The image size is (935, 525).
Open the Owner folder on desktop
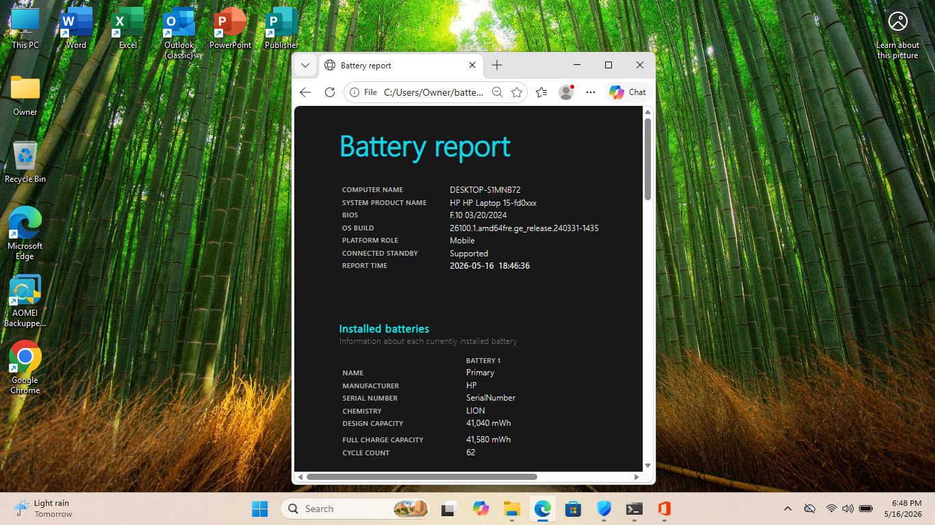tap(25, 95)
